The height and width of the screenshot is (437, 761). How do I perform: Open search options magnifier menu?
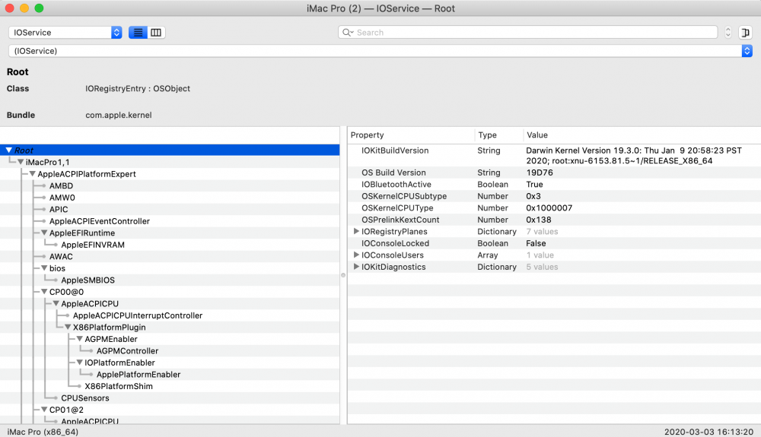pos(348,33)
